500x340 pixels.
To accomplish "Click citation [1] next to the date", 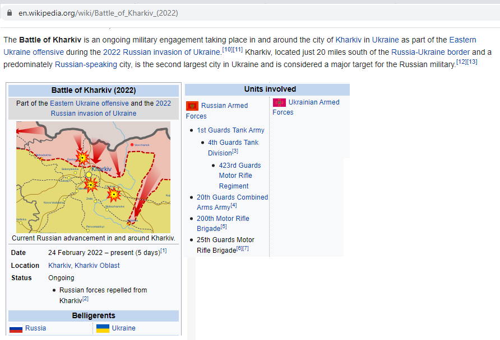I will (x=163, y=251).
